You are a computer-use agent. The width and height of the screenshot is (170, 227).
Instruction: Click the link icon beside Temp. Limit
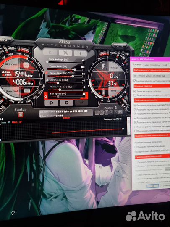[x=46, y=73]
